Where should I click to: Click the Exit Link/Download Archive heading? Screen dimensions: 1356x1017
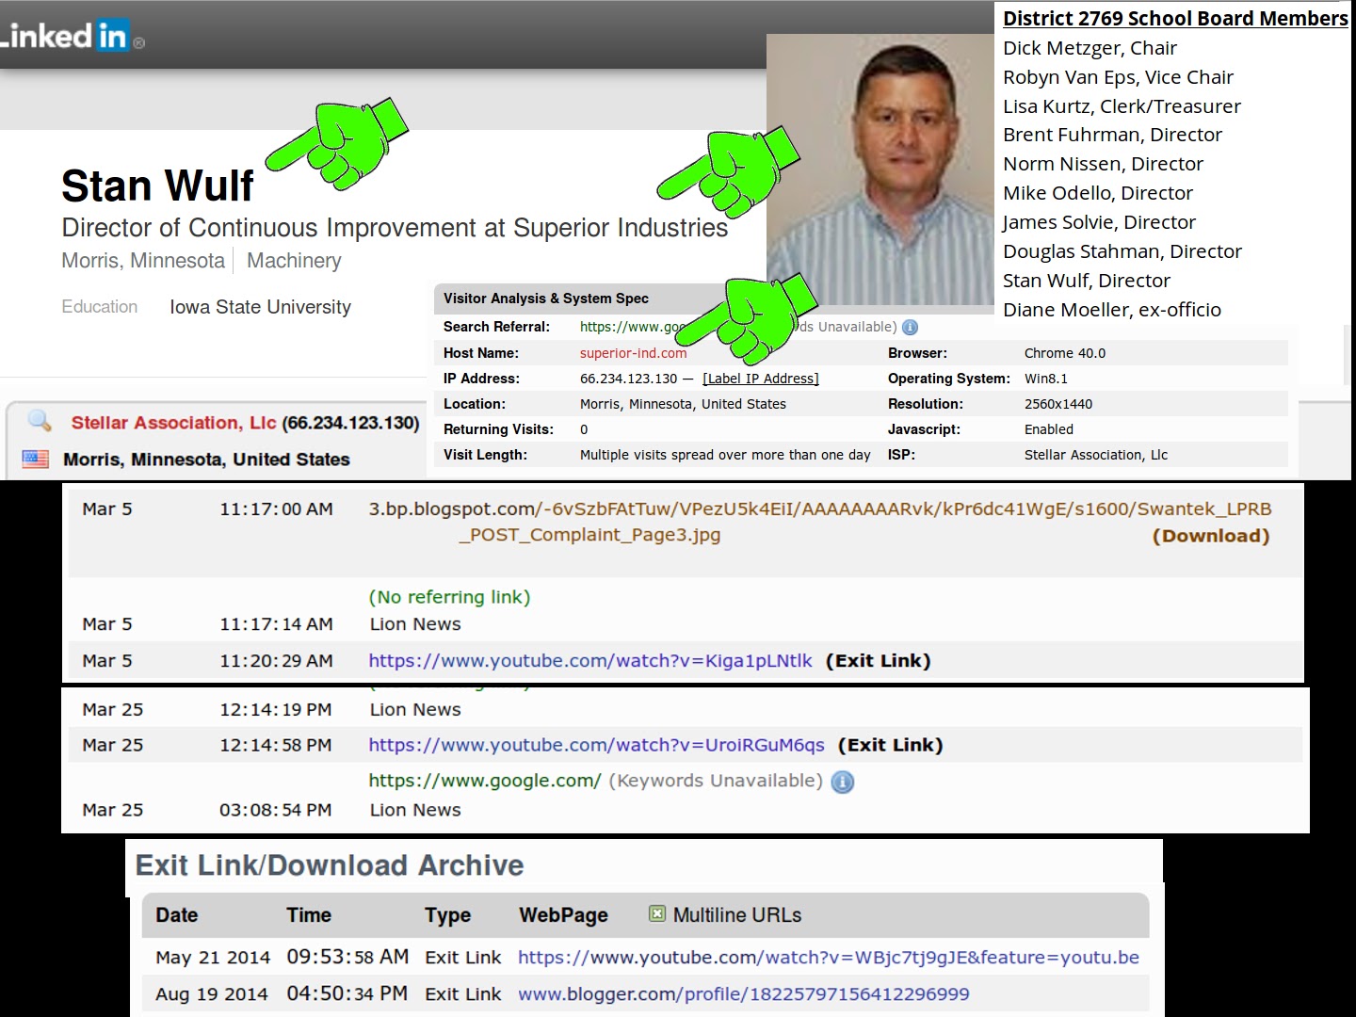pyautogui.click(x=330, y=865)
